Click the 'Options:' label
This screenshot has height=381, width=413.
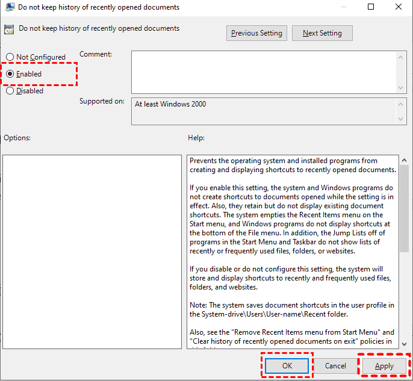(x=17, y=138)
